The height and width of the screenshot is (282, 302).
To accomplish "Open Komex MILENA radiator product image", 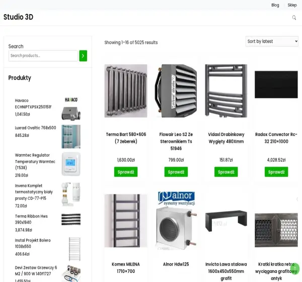I will click(126, 221).
